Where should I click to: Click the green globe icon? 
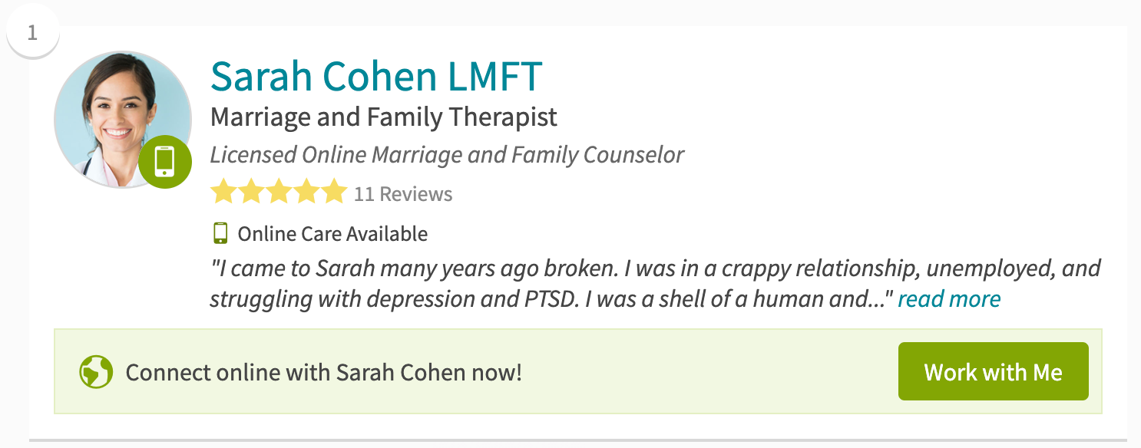point(96,373)
